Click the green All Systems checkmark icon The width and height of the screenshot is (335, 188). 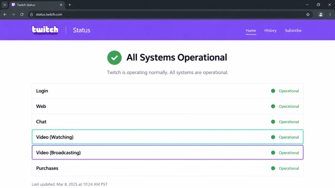pos(115,57)
